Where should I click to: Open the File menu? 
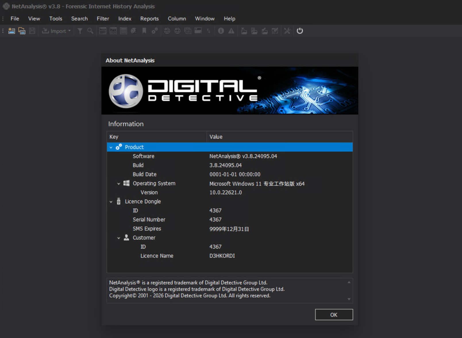point(15,18)
